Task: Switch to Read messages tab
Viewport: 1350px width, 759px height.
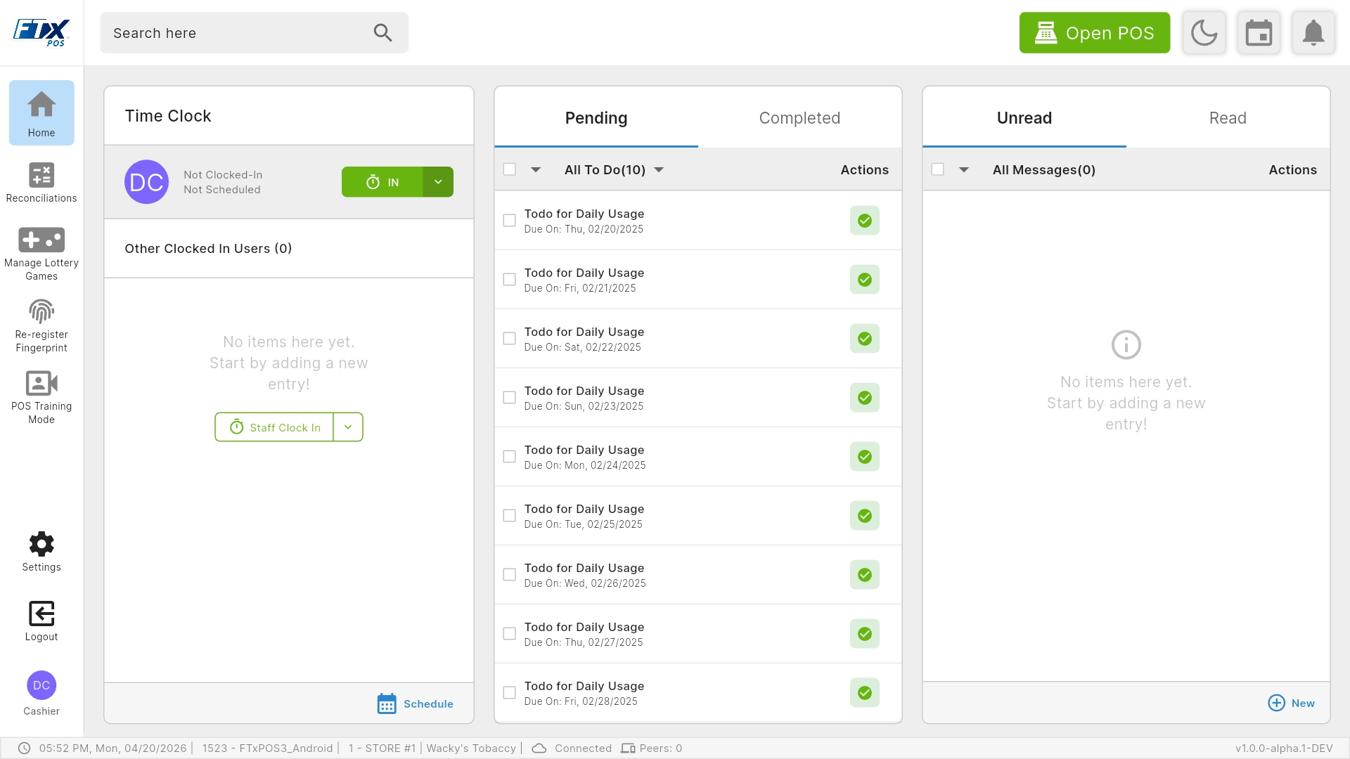Action: tap(1228, 117)
